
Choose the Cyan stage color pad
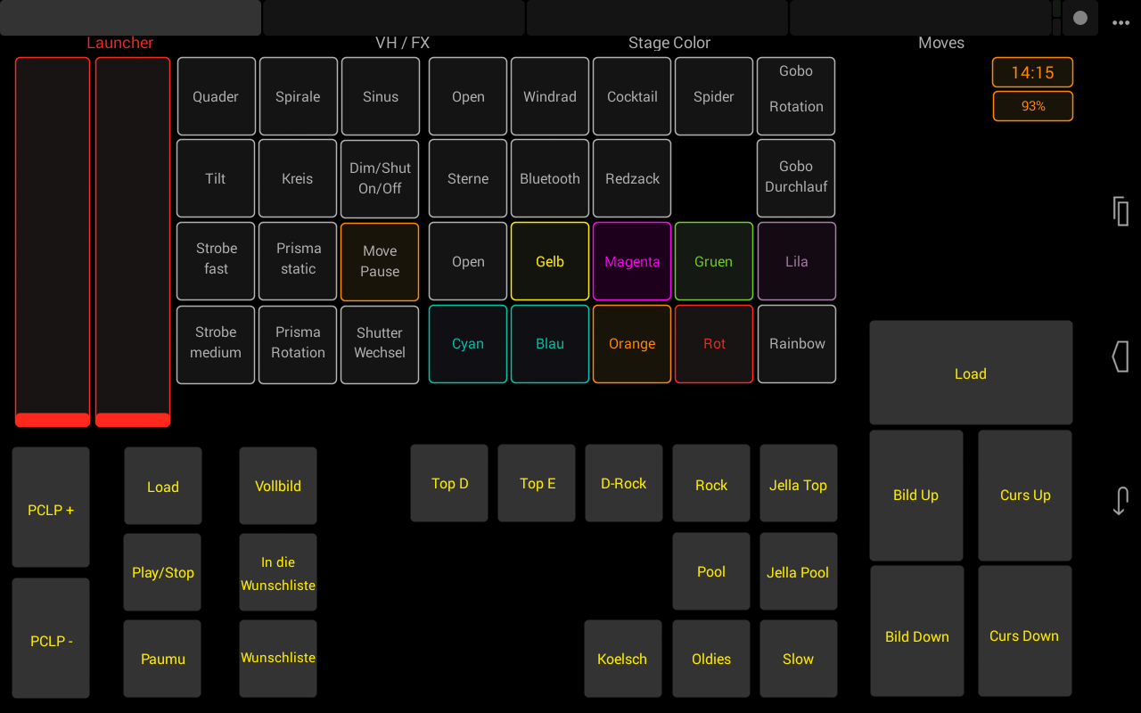pos(468,344)
